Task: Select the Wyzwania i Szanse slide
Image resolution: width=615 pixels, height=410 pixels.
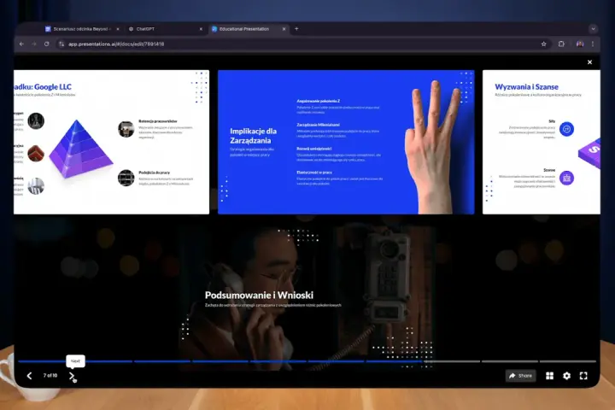Action: [542, 142]
